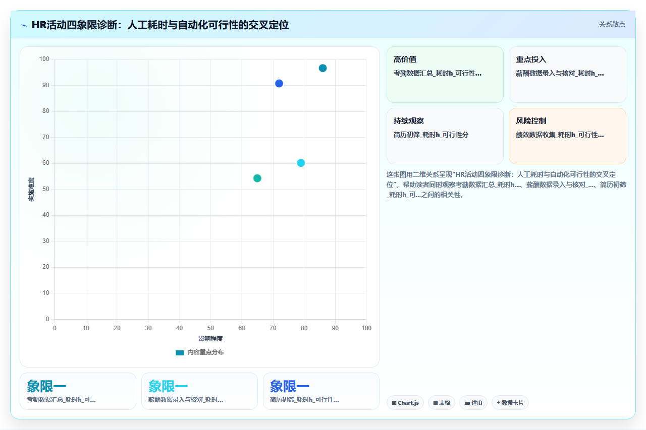The width and height of the screenshot is (646, 430).
Task: Click the 表格 chip
Action: coord(442,403)
